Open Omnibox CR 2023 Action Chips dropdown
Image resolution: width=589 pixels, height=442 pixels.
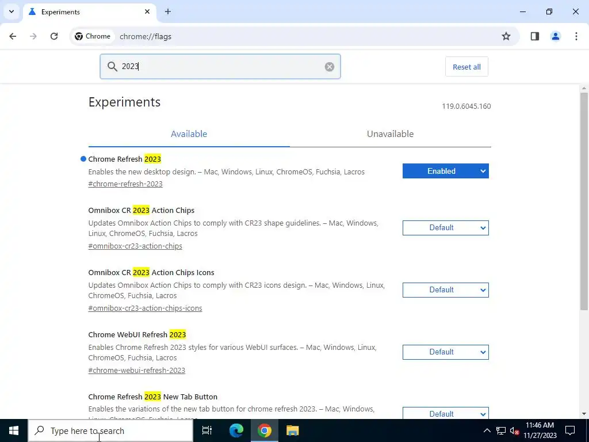click(x=446, y=228)
